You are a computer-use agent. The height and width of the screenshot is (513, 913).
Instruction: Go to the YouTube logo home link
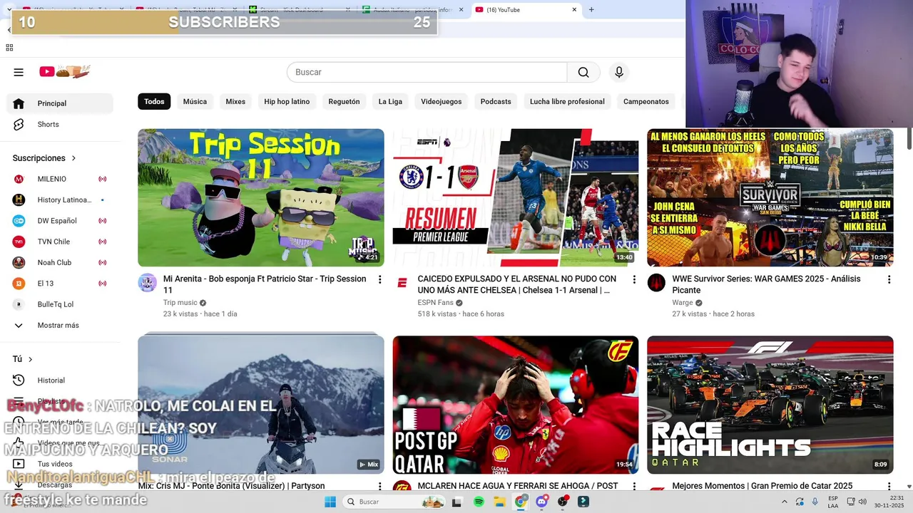pyautogui.click(x=64, y=71)
